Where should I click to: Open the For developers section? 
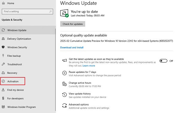point(28,98)
